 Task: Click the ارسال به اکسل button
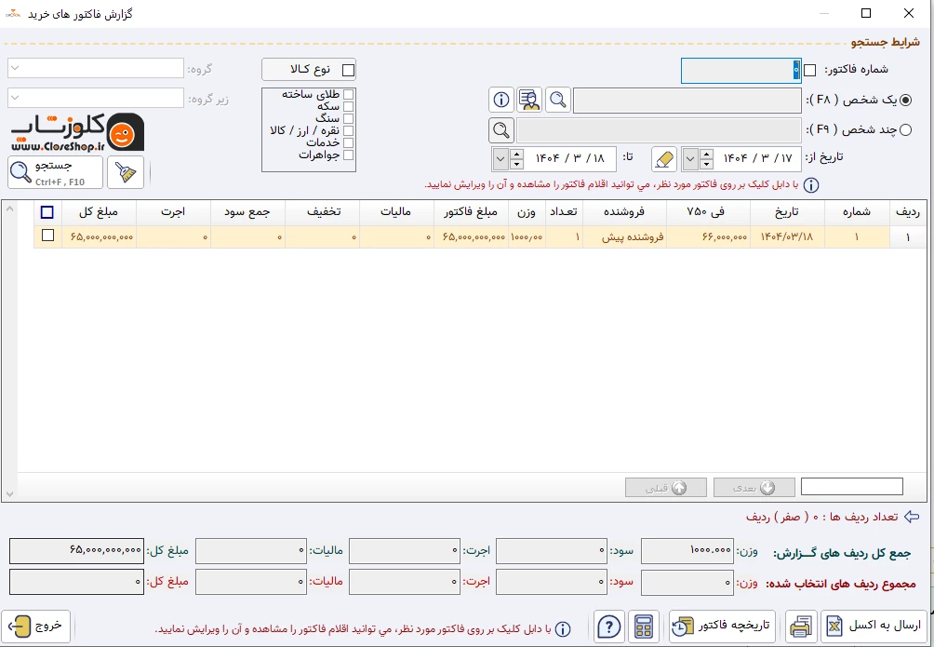(x=874, y=627)
